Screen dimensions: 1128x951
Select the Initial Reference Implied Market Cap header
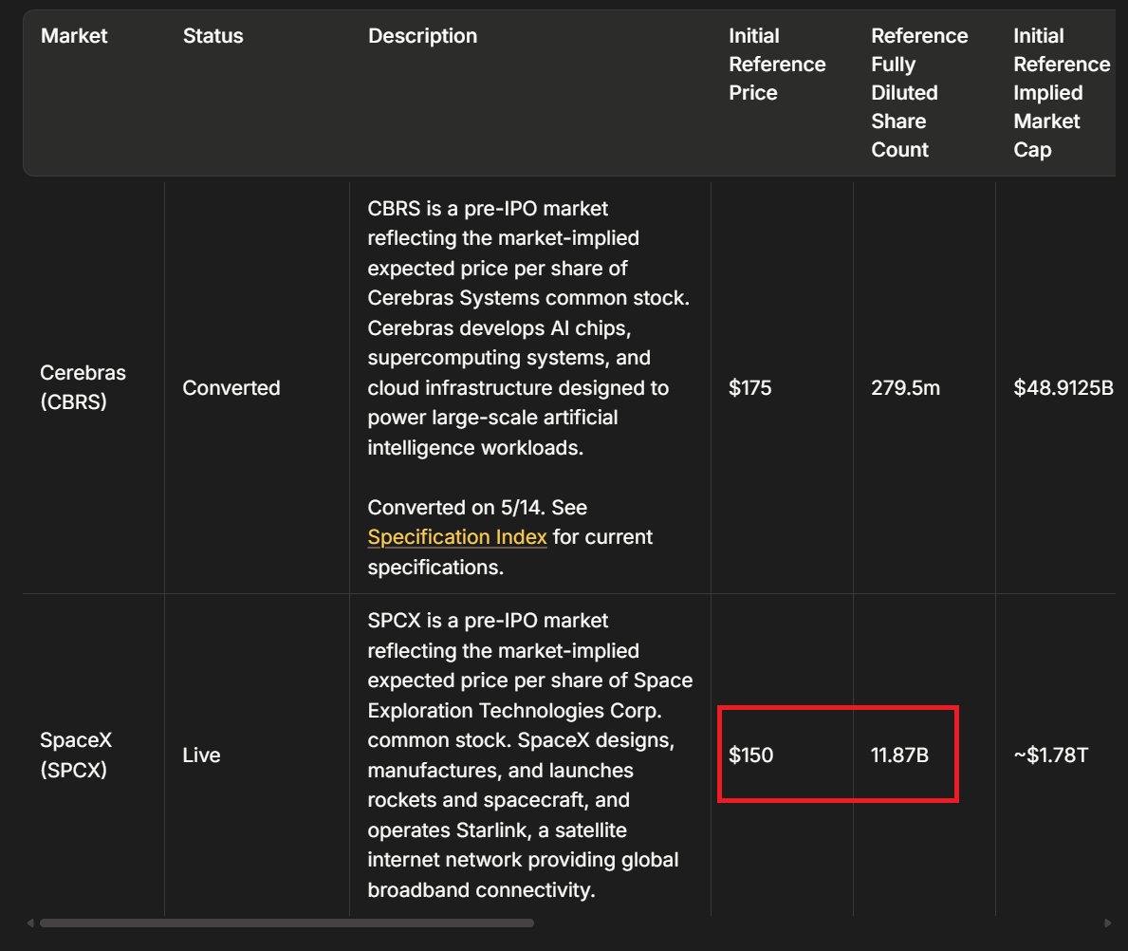tap(1062, 93)
